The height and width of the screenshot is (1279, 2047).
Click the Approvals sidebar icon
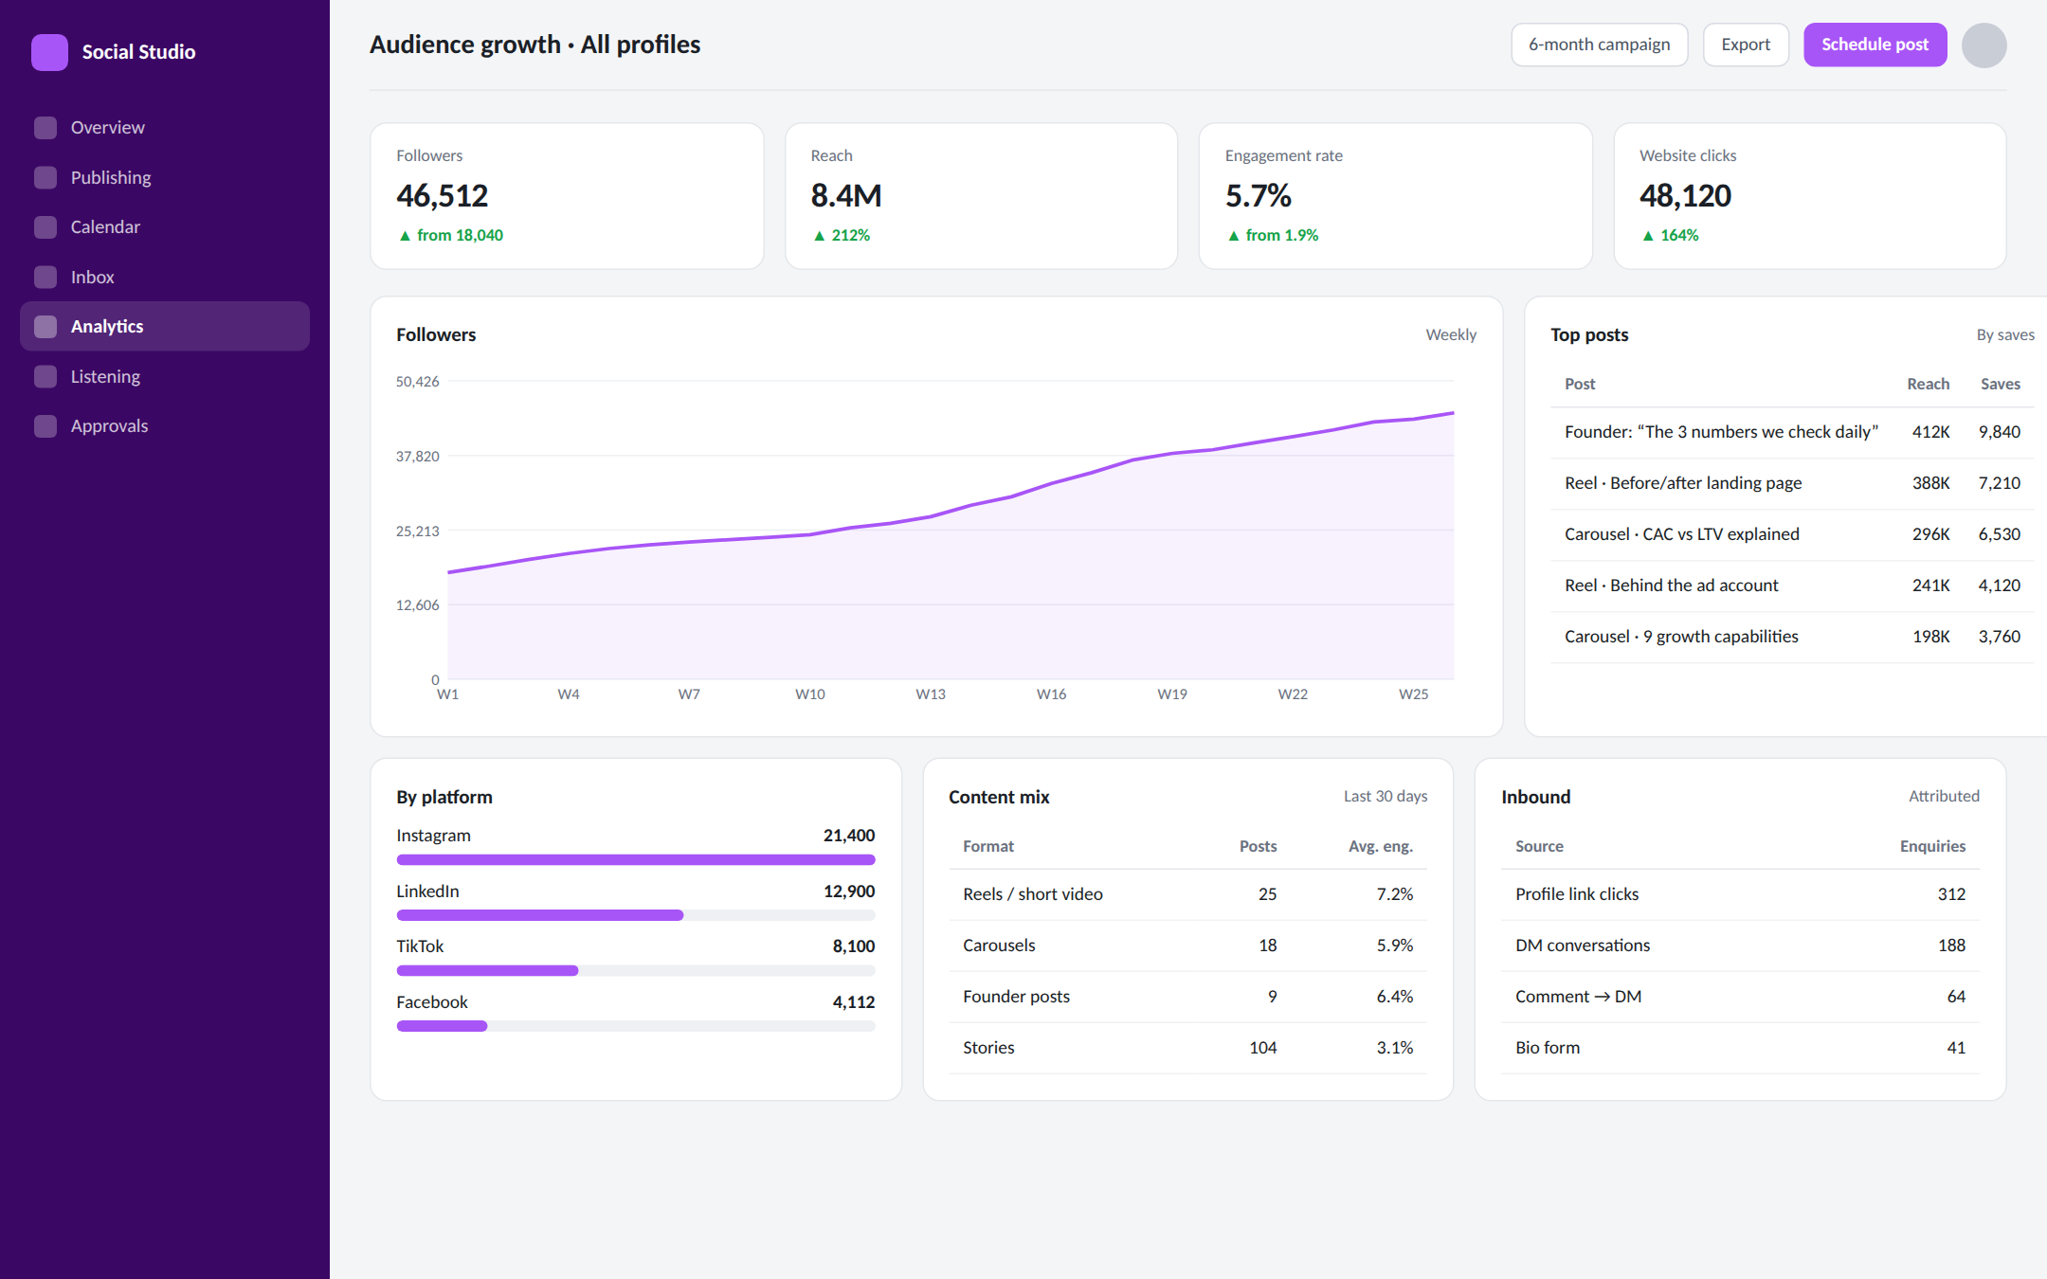click(x=45, y=426)
